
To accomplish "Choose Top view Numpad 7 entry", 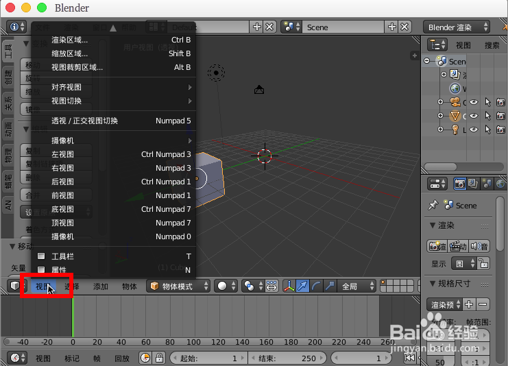I will [114, 223].
